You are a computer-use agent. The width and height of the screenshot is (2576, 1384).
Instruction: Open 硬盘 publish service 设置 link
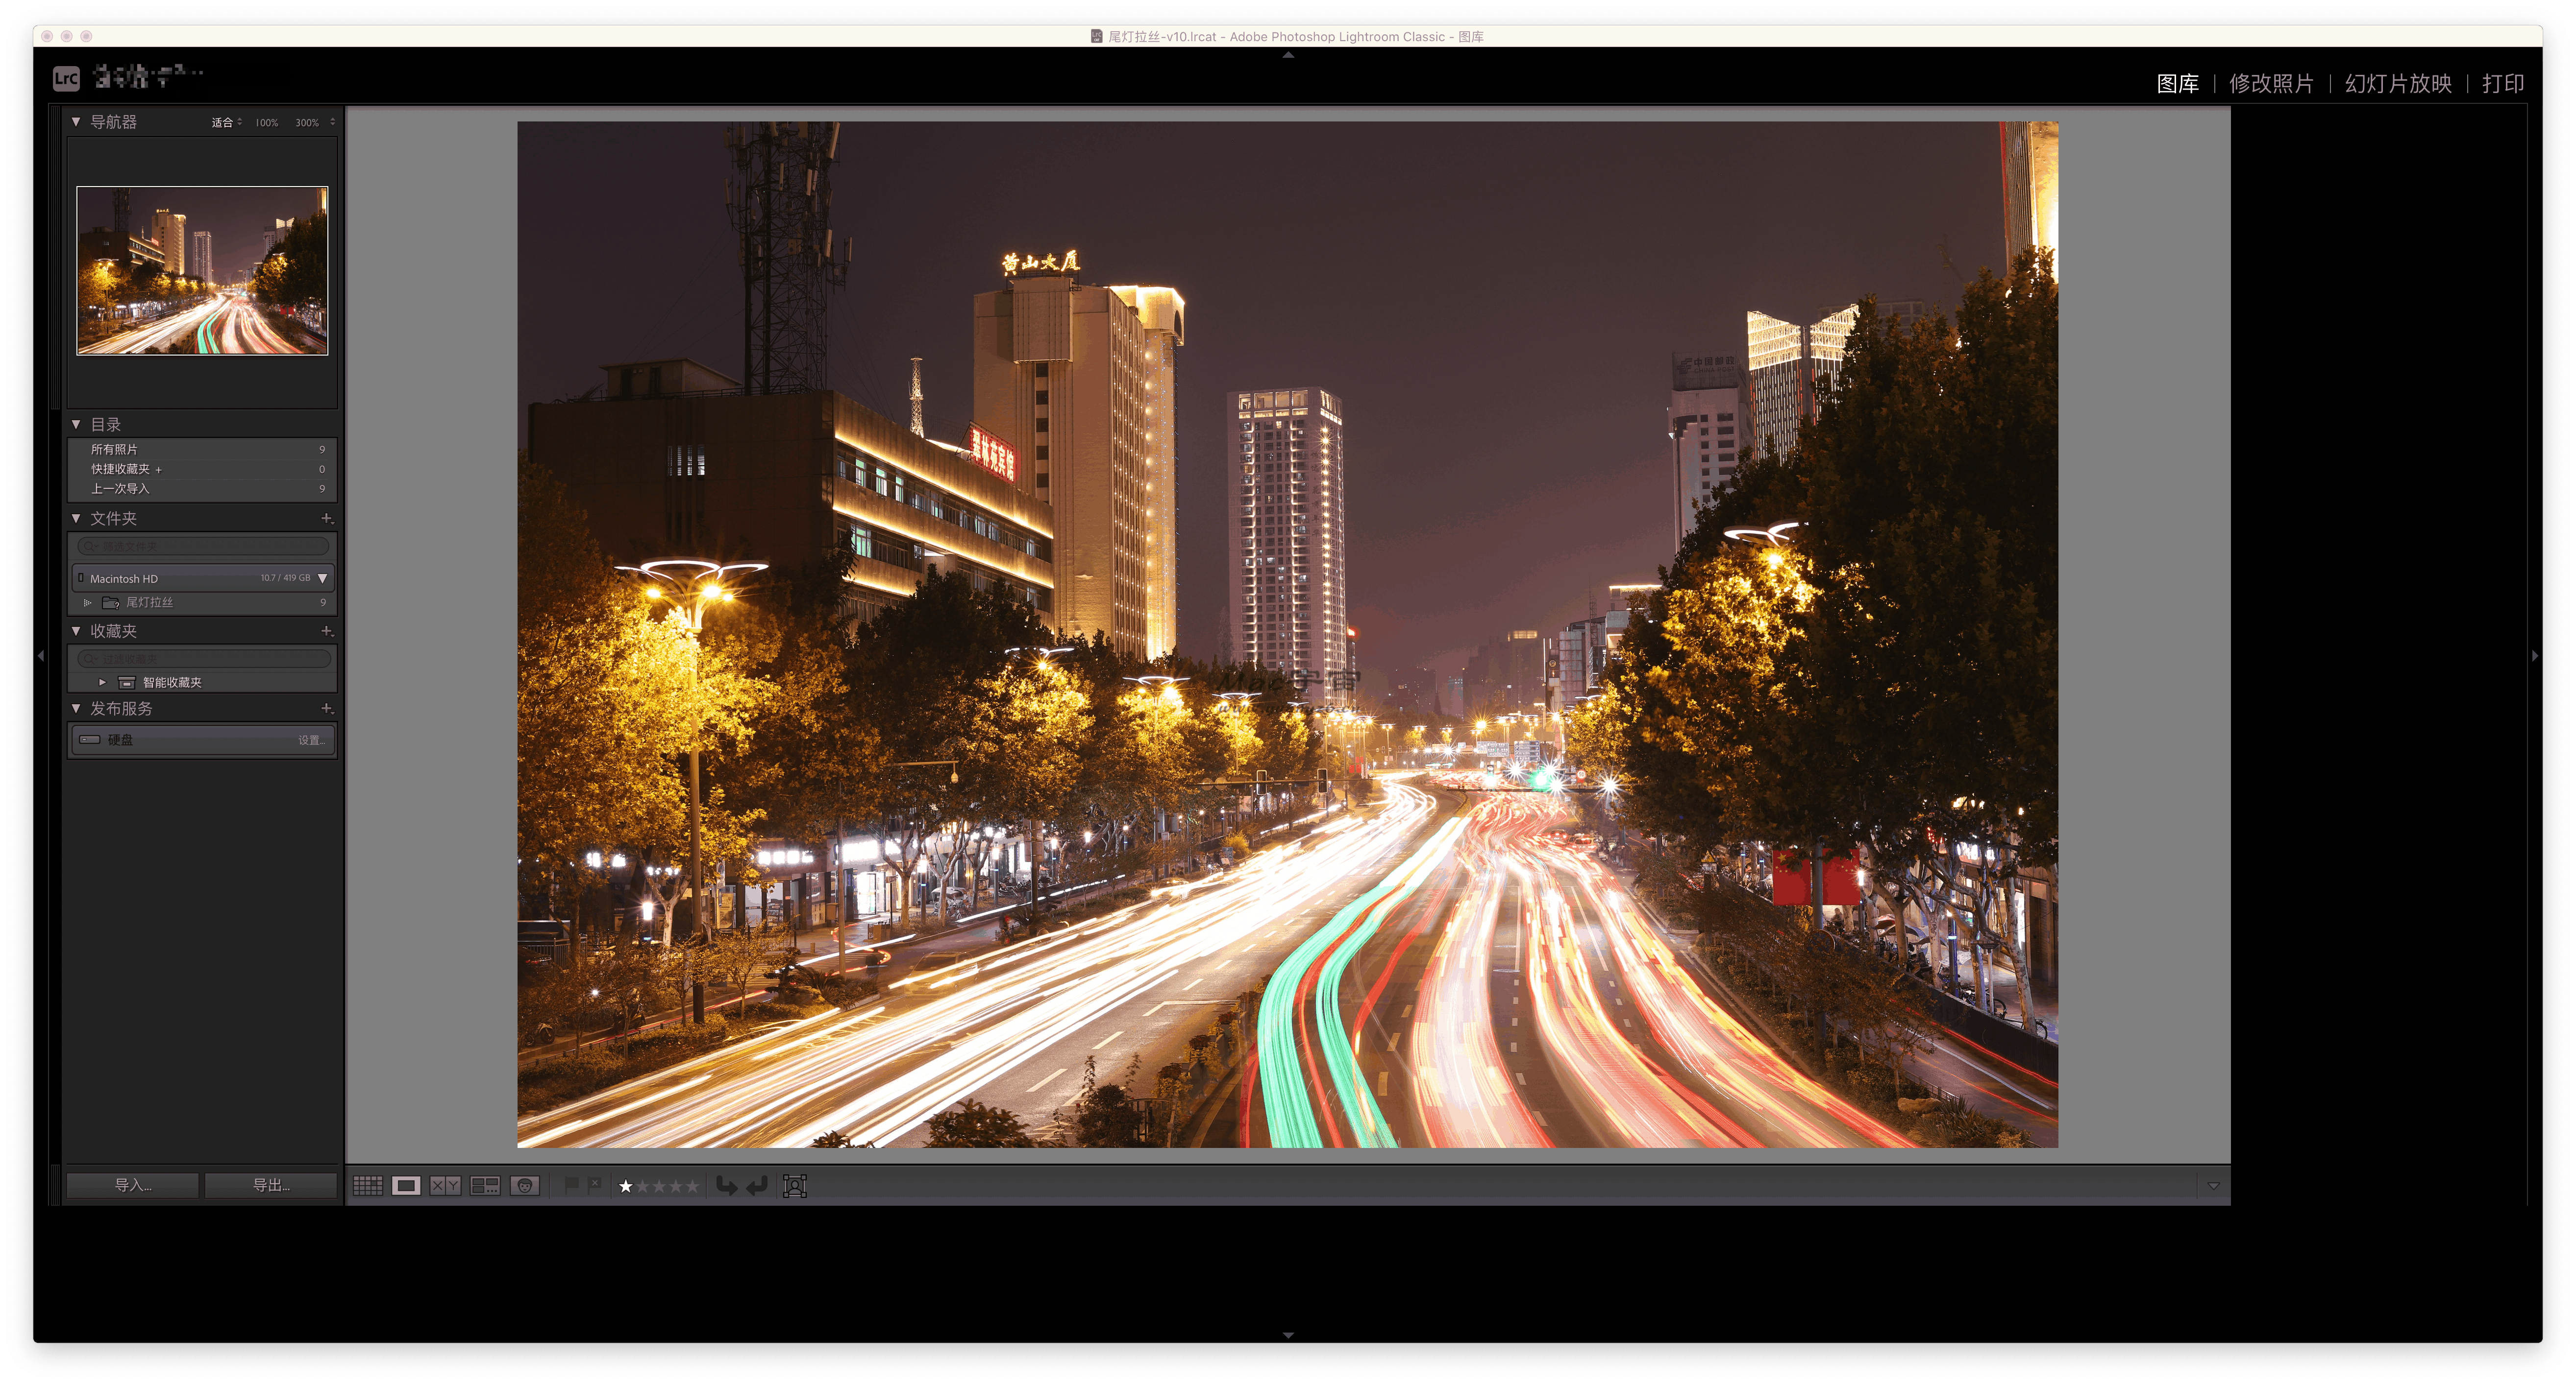(x=310, y=740)
